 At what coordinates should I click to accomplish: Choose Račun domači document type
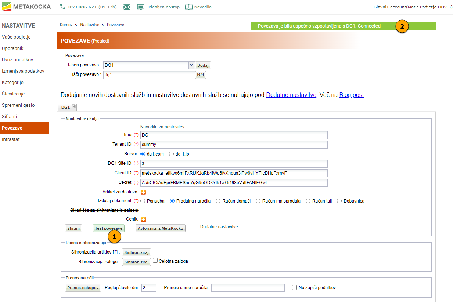pyautogui.click(x=218, y=201)
